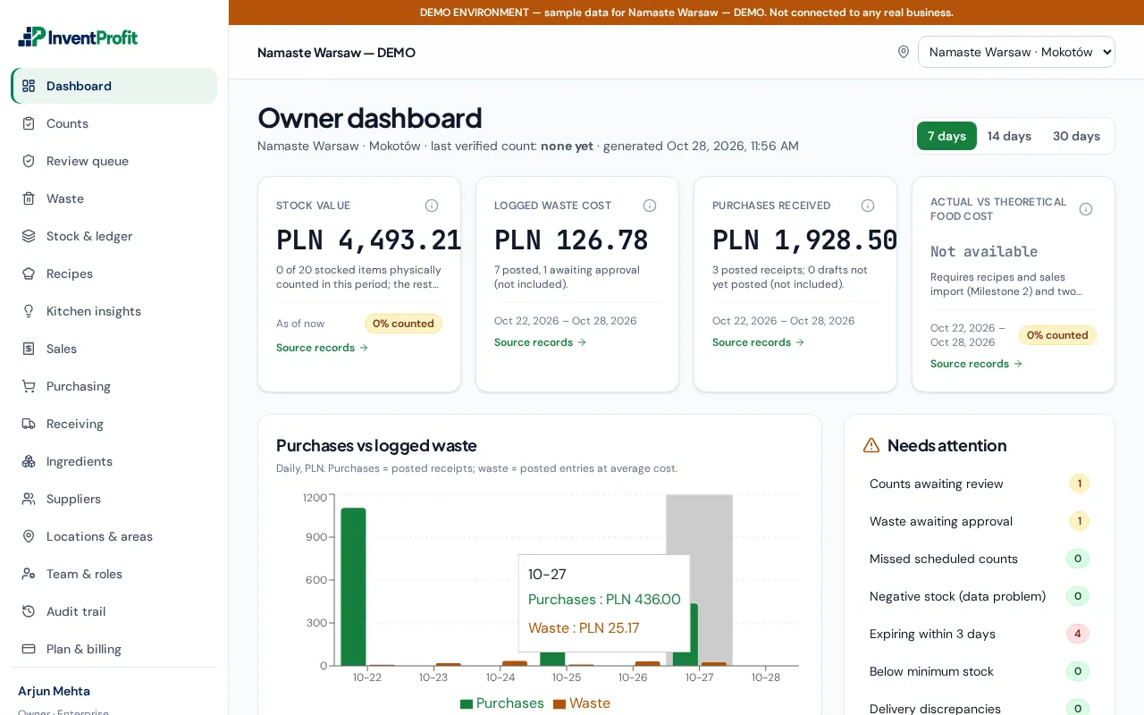Open Ingredients icon in sidebar
Viewport: 1144px width, 715px height.
point(29,461)
